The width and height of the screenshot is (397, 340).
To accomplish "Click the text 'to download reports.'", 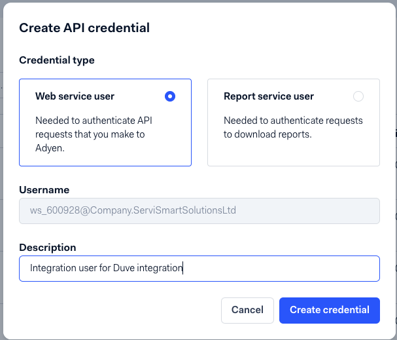I will [268, 134].
